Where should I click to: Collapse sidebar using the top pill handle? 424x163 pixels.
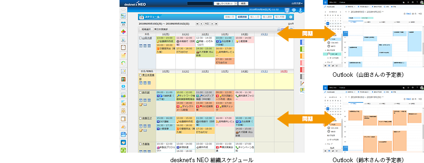point(123,9)
